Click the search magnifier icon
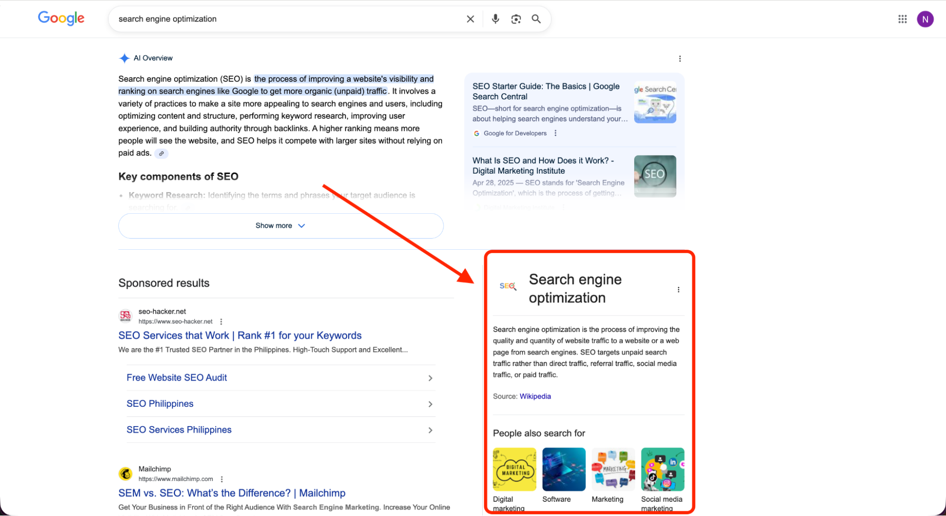Image resolution: width=946 pixels, height=516 pixels. click(x=536, y=19)
